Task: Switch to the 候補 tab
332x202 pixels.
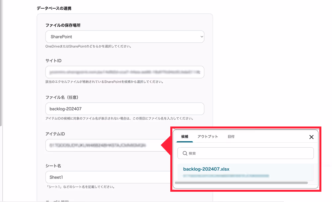Action: tap(185, 137)
